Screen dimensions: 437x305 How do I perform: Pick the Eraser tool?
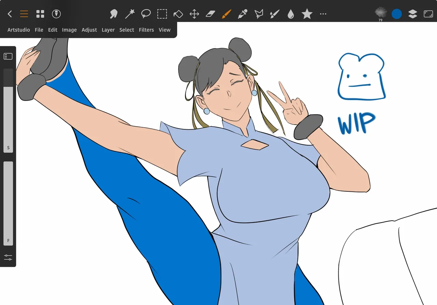[211, 14]
